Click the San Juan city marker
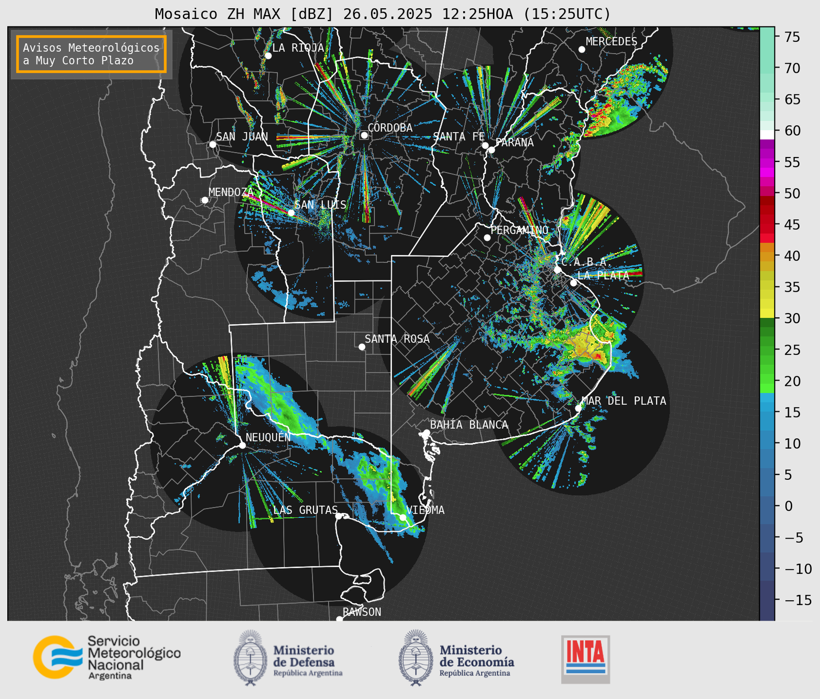Image resolution: width=820 pixels, height=699 pixels. (x=212, y=144)
